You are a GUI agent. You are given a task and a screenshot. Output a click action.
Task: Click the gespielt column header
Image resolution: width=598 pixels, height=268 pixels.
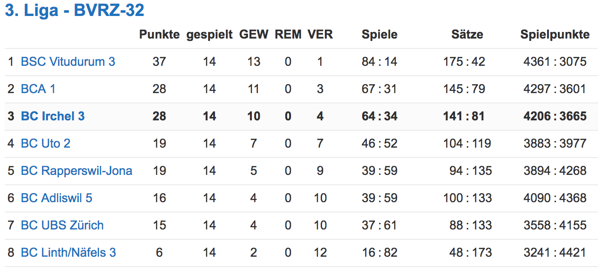click(209, 35)
